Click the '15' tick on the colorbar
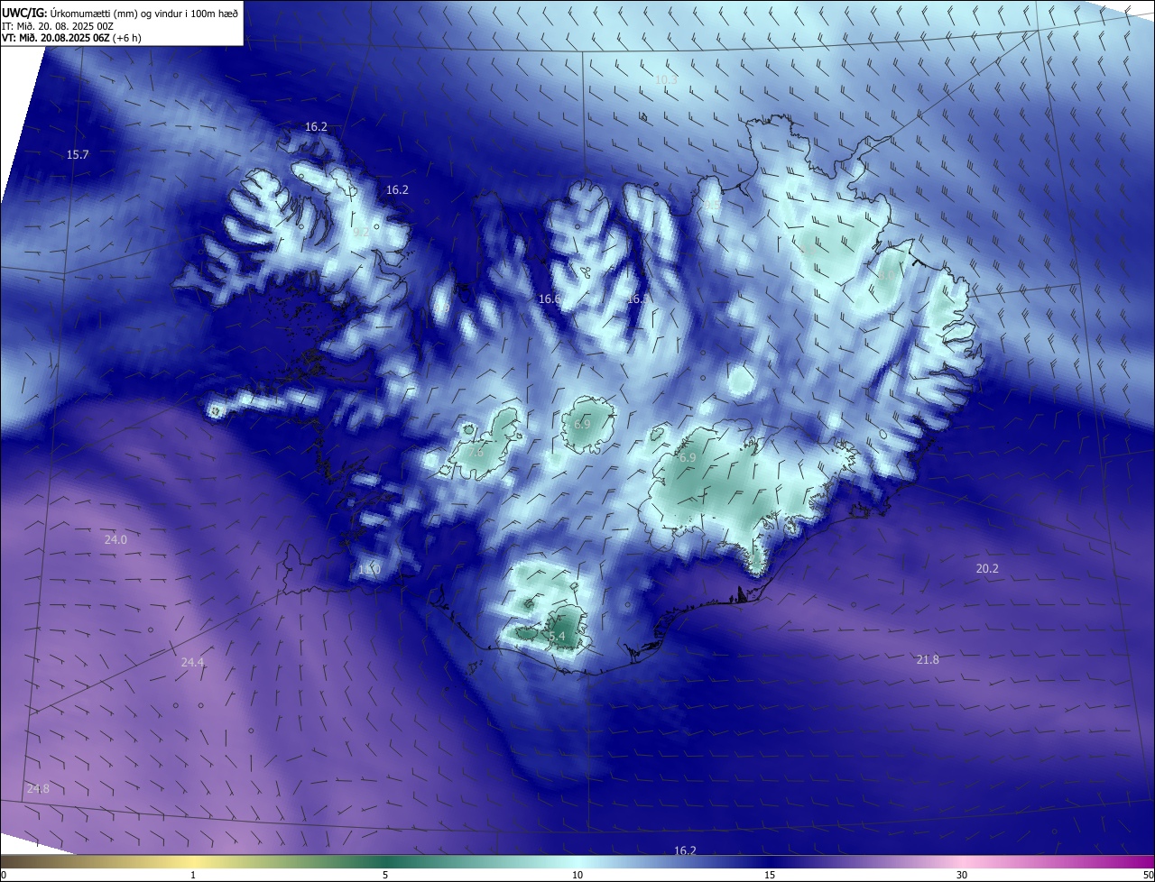 click(770, 875)
